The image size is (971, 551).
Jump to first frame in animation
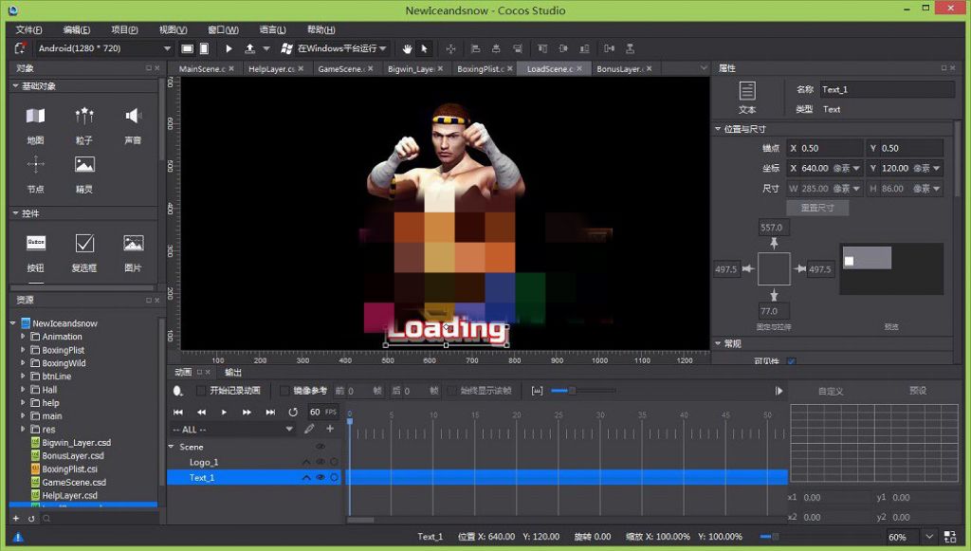click(177, 412)
